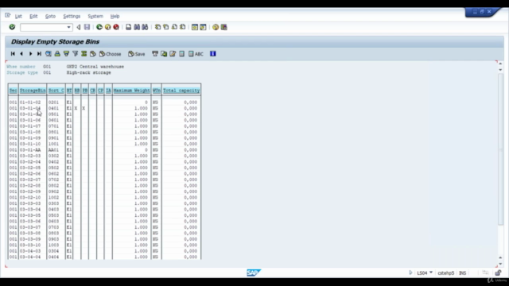Click the Next Page icon in standard toolbar

click(x=174, y=27)
